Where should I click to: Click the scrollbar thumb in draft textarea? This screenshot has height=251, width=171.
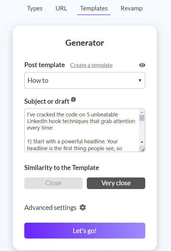click(x=142, y=118)
